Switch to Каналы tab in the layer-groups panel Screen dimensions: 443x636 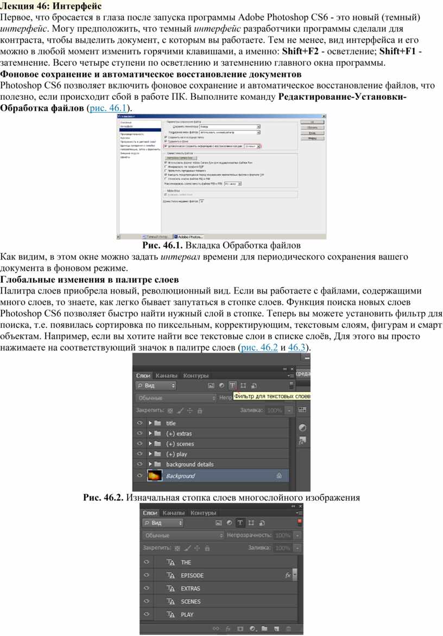167,376
